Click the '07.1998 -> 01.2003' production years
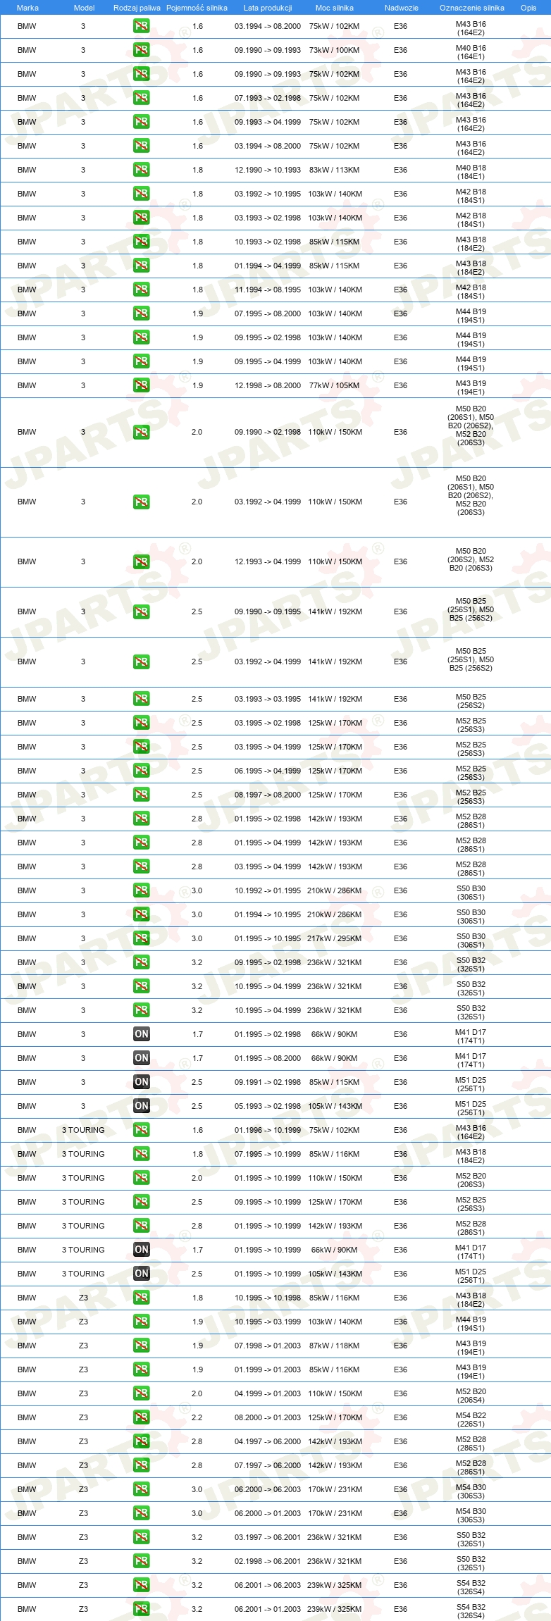This screenshot has height=1621, width=551. [x=268, y=1346]
